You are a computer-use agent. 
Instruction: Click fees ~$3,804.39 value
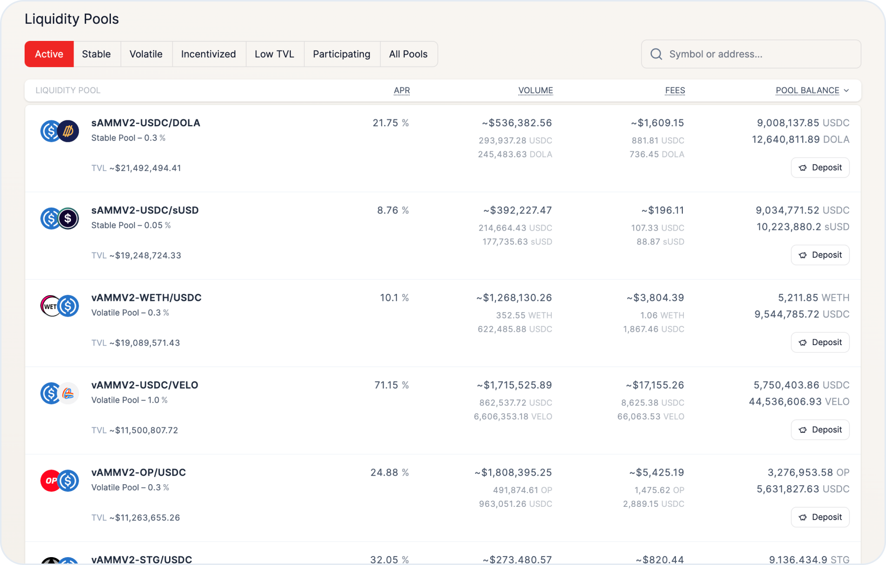(x=655, y=298)
